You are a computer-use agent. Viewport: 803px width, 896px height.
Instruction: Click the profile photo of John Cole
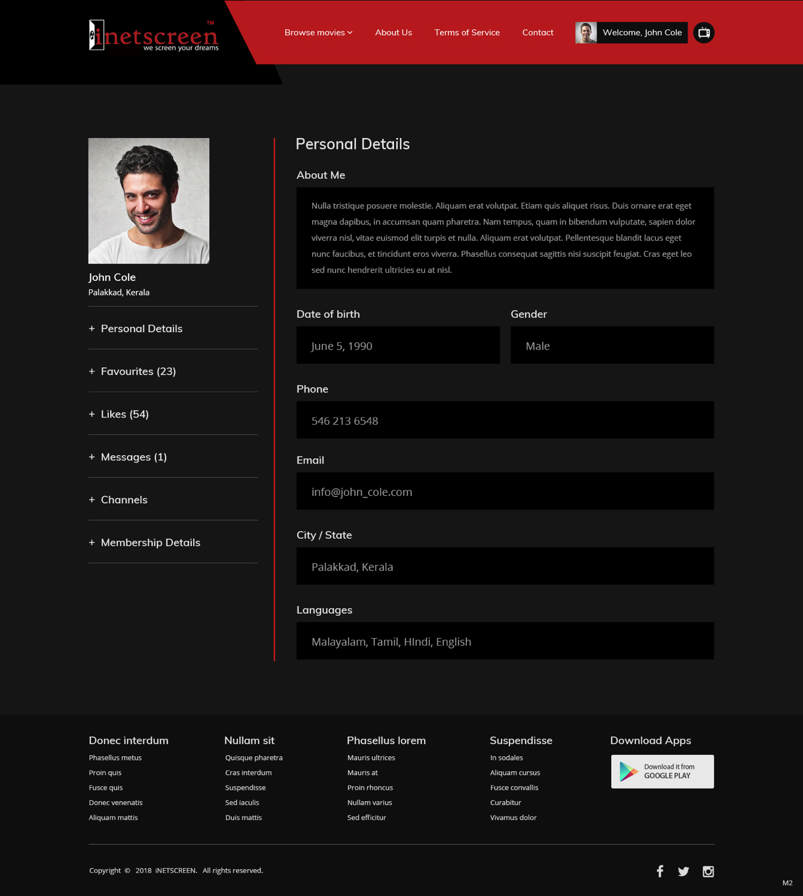click(148, 201)
